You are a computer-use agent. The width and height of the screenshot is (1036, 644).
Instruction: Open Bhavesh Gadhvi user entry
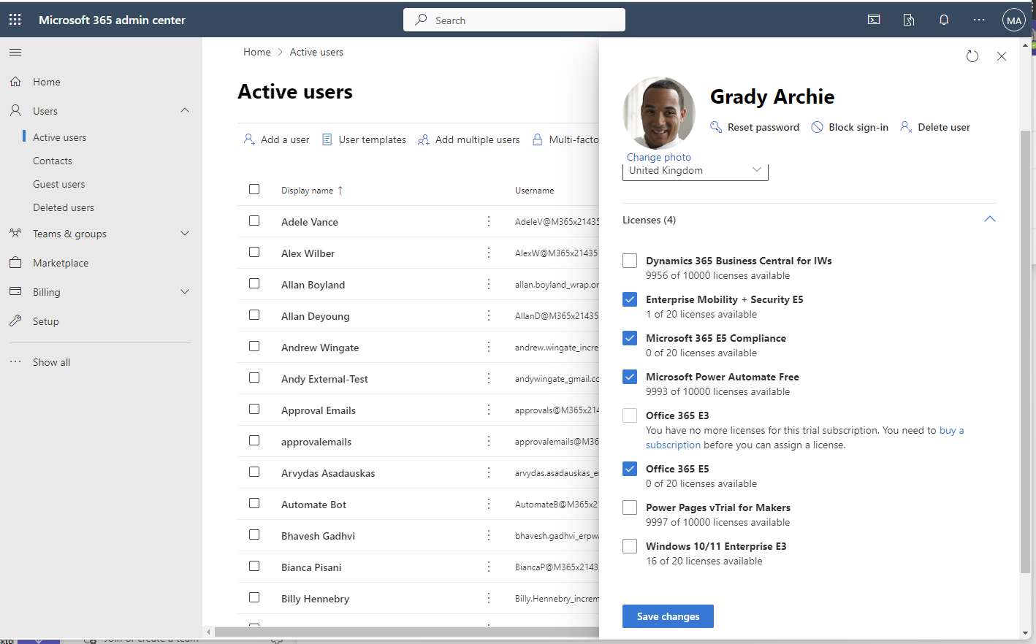click(318, 536)
